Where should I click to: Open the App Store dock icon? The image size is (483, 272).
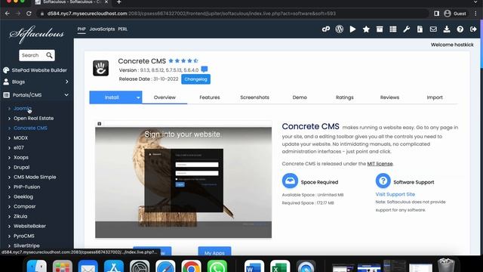click(x=114, y=267)
